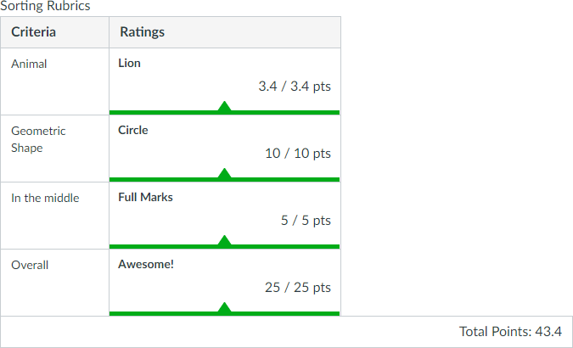Click the Geometric Shape criterion label
Image resolution: width=573 pixels, height=348 pixels.
pyautogui.click(x=38, y=139)
